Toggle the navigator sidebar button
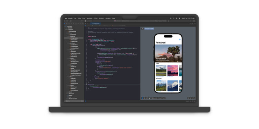Screen dimensions: 259x129 tap(71, 21)
